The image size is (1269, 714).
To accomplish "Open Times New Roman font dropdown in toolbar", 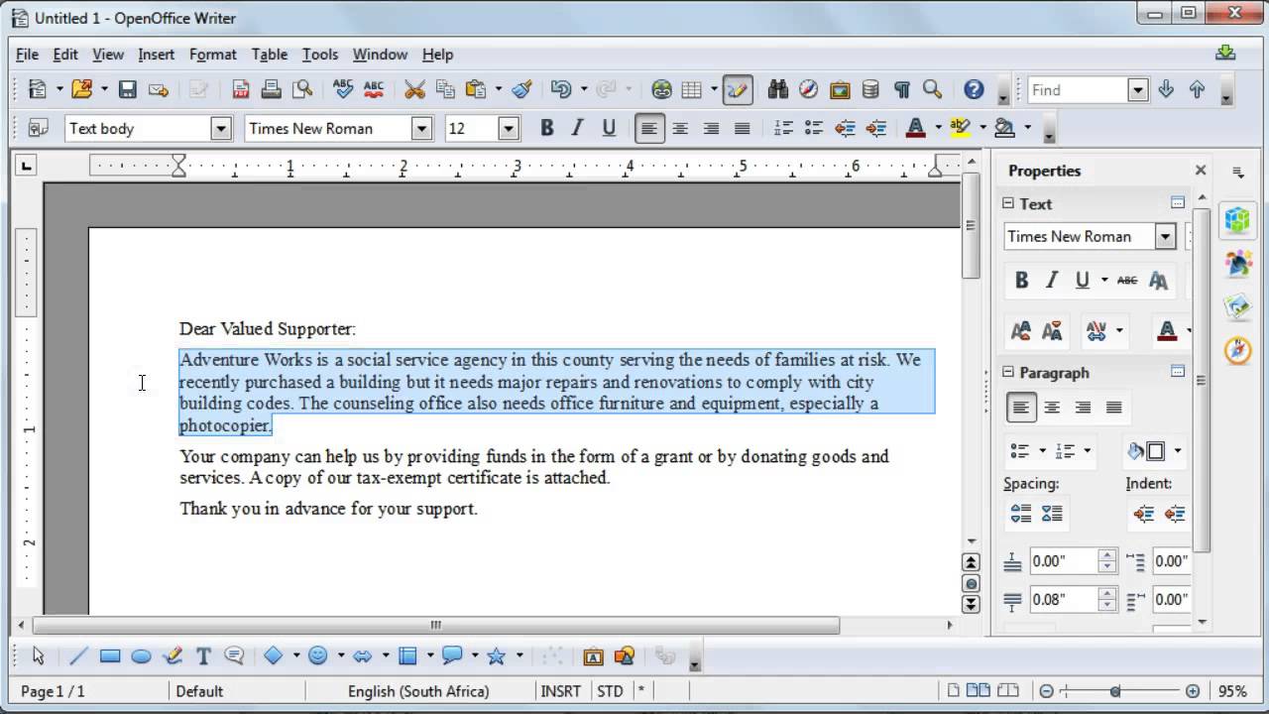I will click(422, 128).
